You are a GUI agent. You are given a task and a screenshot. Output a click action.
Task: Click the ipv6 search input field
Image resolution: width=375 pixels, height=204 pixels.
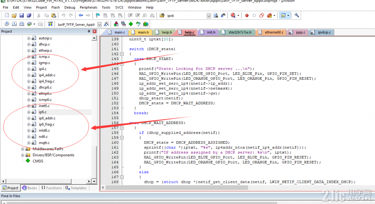pyautogui.click(x=186, y=16)
